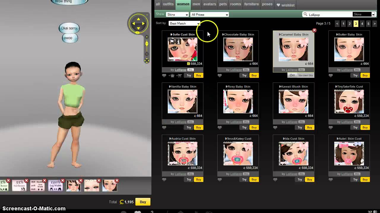Try on the Audria Cust Skin
This screenshot has height=213, width=380.
(x=189, y=180)
